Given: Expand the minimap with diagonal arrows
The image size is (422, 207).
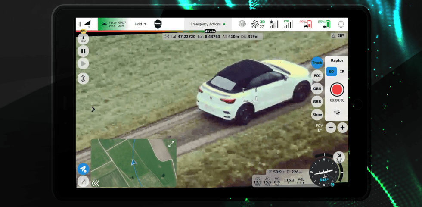Looking at the screenshot, I should (171, 144).
